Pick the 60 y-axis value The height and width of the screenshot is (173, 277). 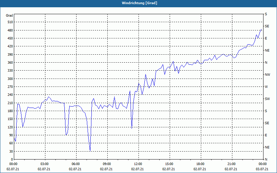pos(11,143)
